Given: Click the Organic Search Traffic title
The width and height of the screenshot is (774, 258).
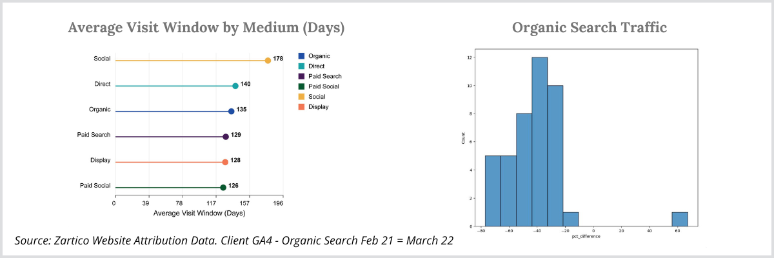Looking at the screenshot, I should click(590, 28).
